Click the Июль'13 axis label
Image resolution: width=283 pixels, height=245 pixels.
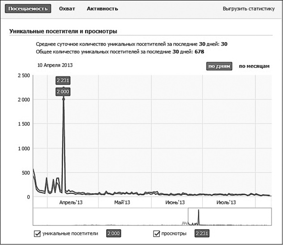click(x=226, y=202)
